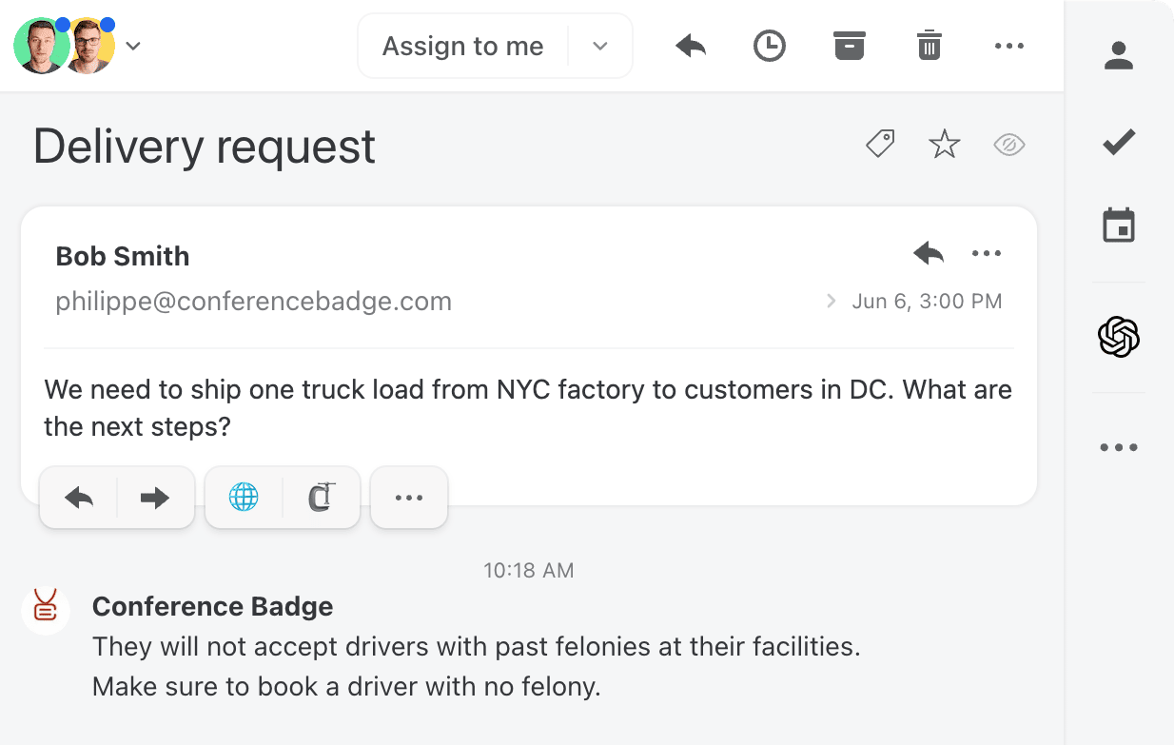Open more options on Bob Smith's message

pyautogui.click(x=987, y=253)
